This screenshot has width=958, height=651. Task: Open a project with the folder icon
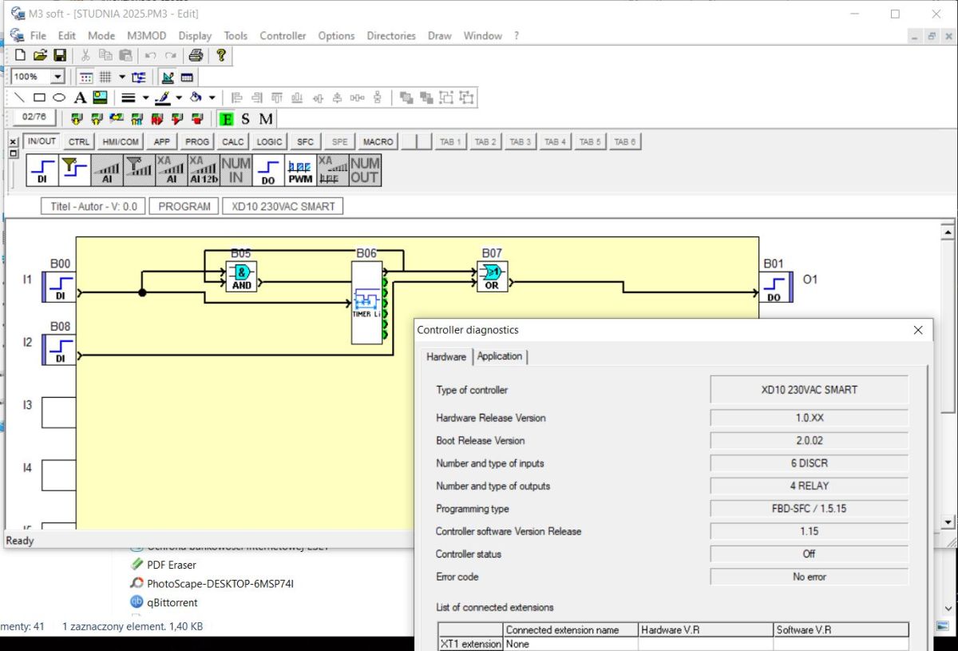click(x=40, y=55)
